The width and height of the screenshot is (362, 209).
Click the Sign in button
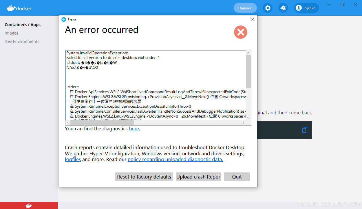pos(306,8)
